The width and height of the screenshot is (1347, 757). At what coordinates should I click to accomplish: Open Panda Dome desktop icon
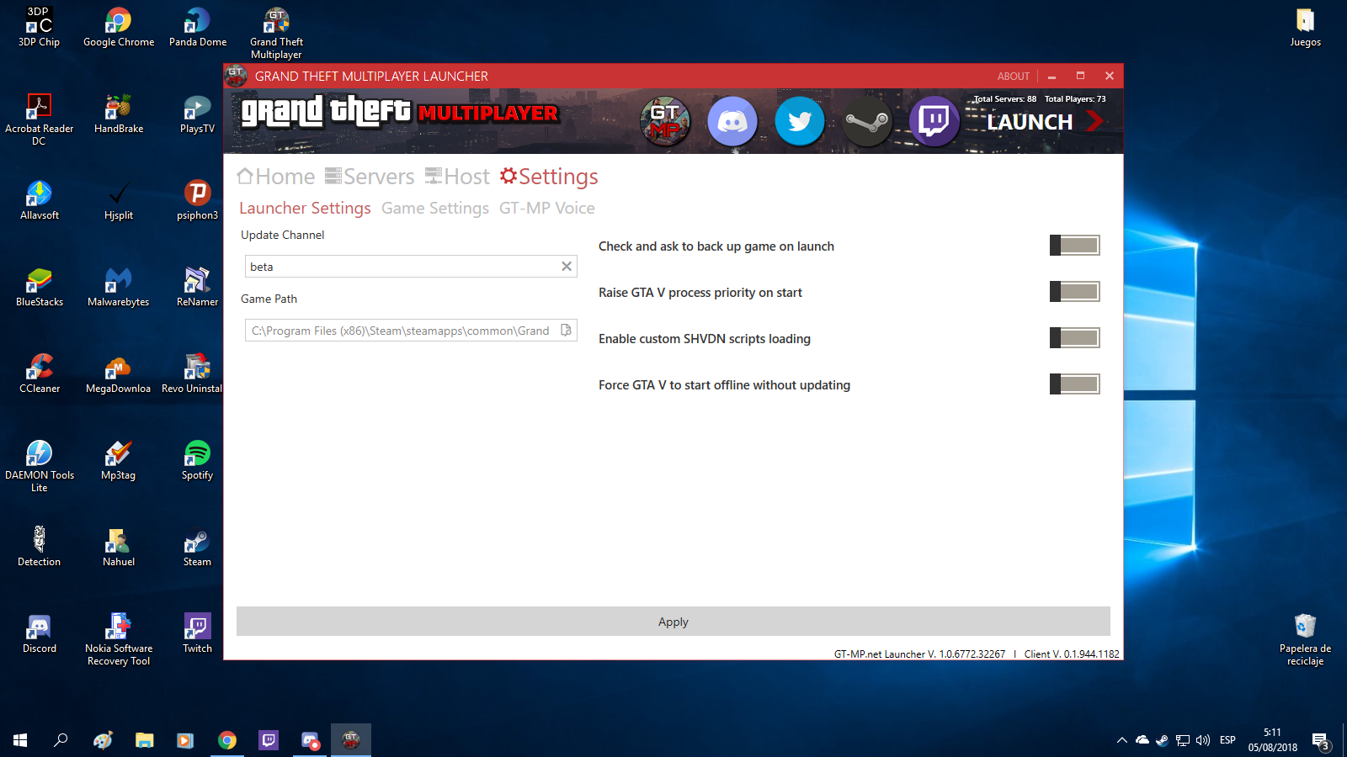point(198,28)
